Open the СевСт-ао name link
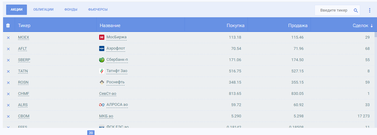 [108, 94]
